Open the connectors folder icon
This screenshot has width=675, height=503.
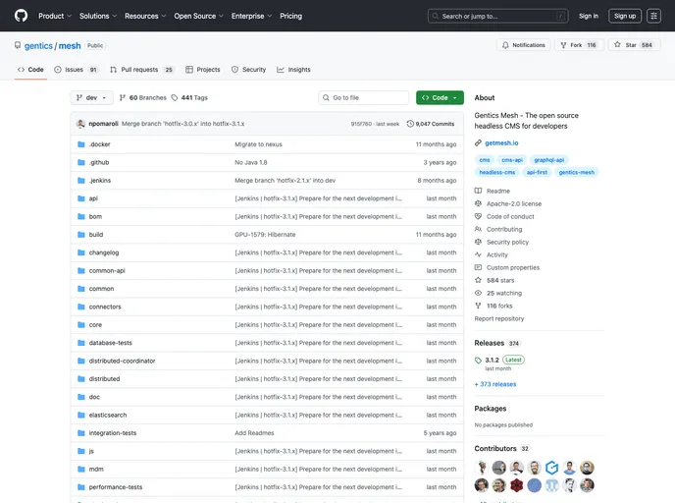(80, 307)
